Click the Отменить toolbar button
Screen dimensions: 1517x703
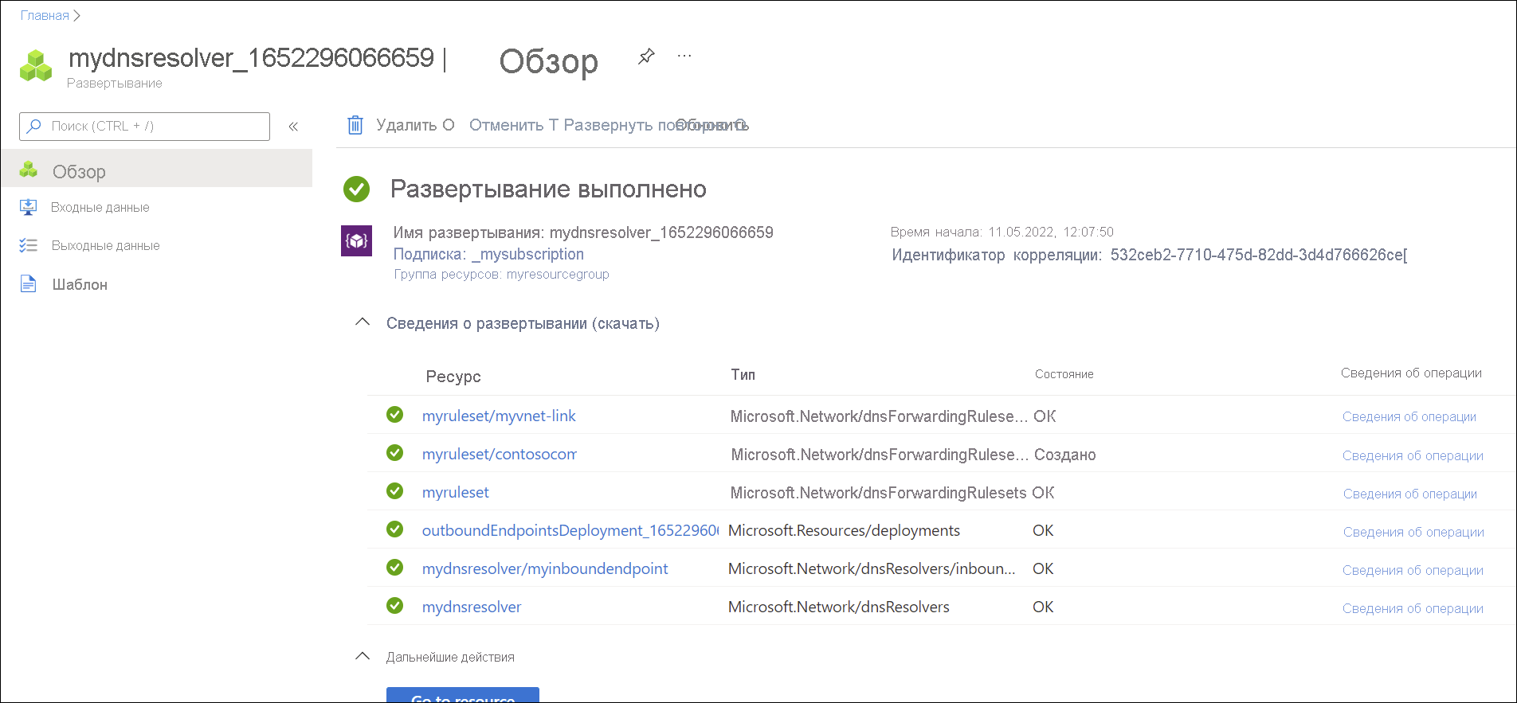506,125
